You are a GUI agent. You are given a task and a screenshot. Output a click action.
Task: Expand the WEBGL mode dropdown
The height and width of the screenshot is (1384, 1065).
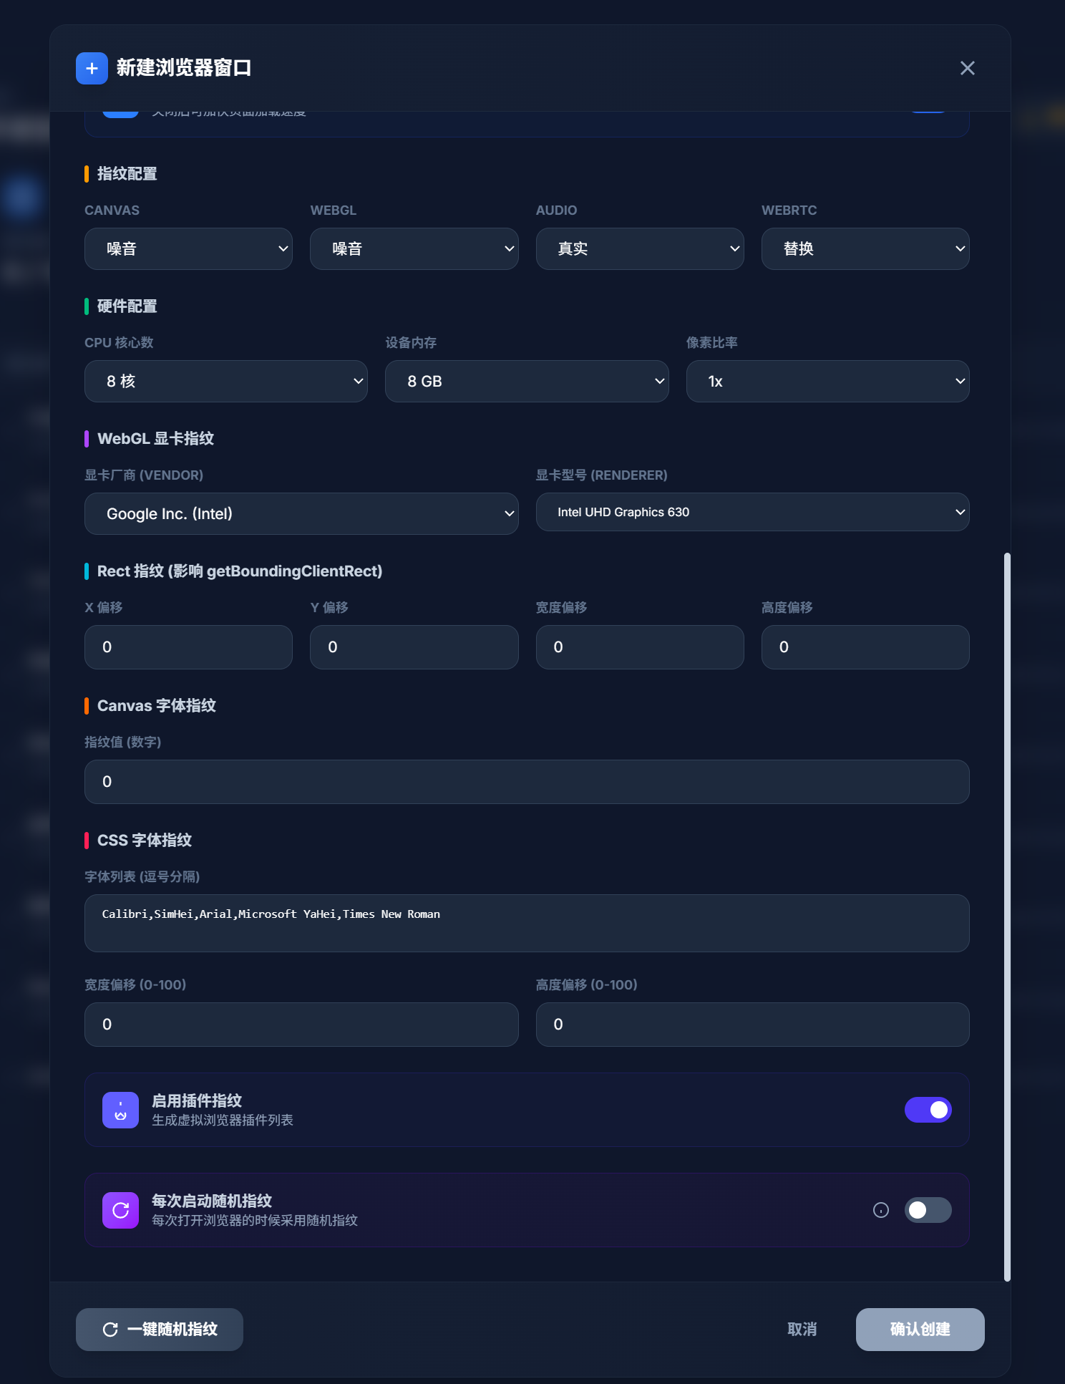pos(414,249)
